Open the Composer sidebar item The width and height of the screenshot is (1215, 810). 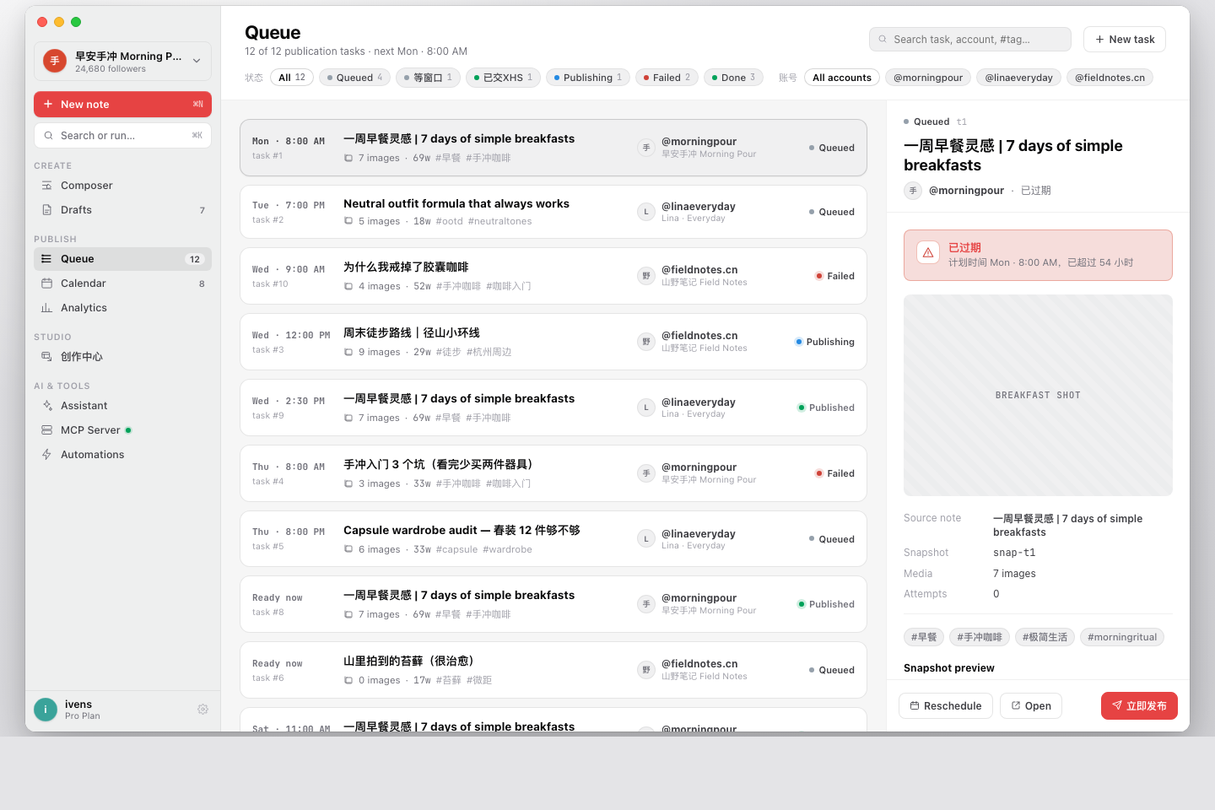122,186
